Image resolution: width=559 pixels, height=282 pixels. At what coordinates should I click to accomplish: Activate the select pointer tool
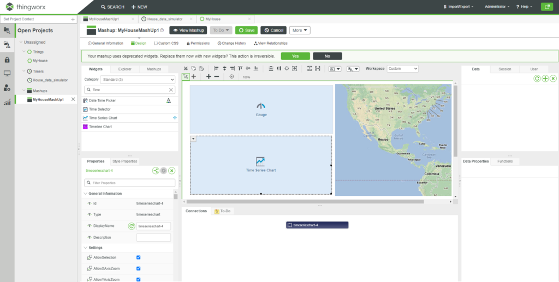pos(186,76)
